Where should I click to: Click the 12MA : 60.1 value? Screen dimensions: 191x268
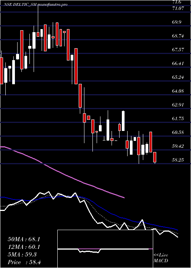point(24,247)
